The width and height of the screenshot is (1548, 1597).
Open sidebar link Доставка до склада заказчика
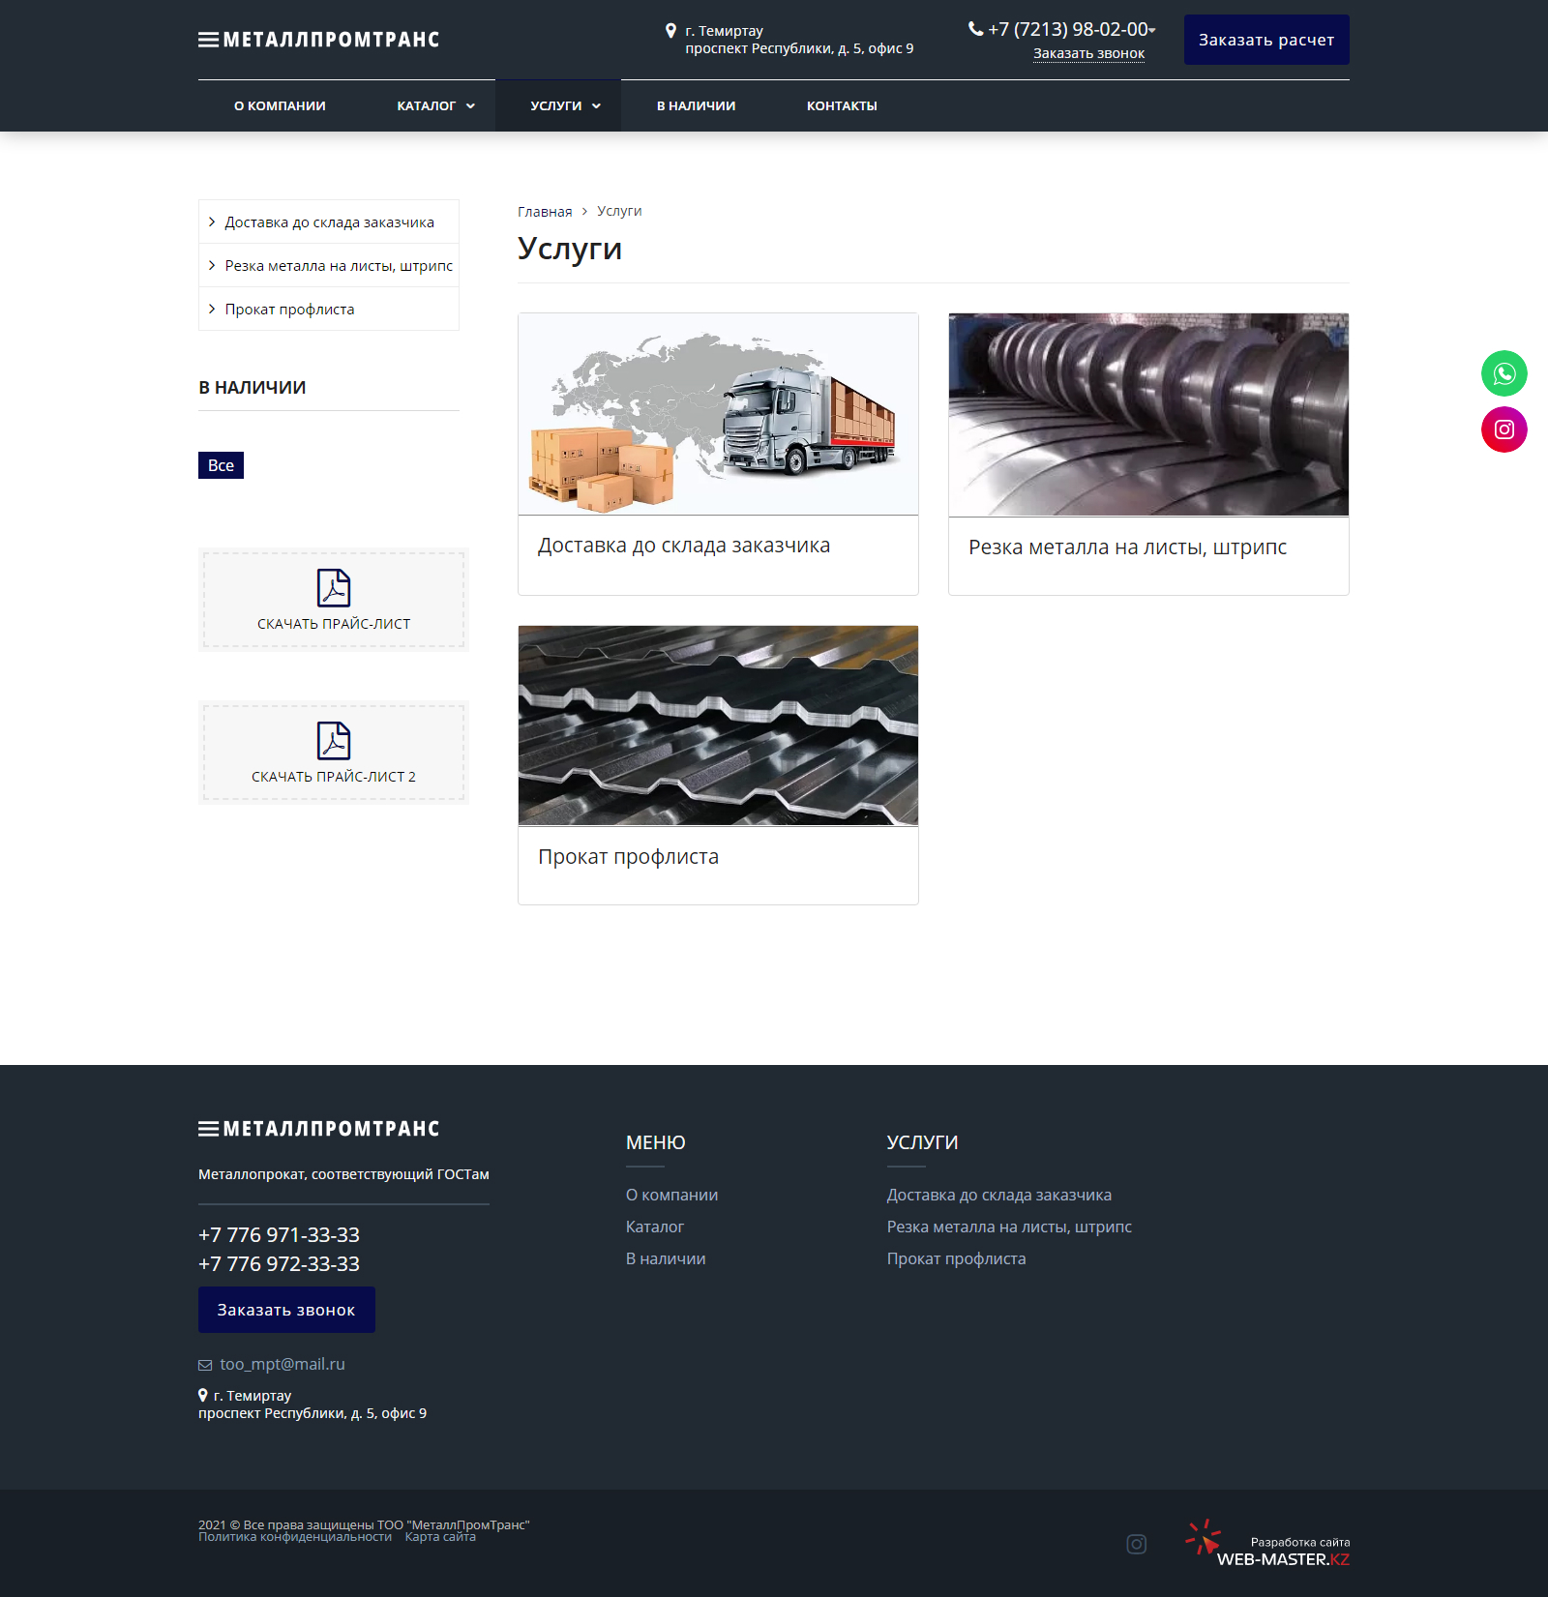(x=329, y=222)
